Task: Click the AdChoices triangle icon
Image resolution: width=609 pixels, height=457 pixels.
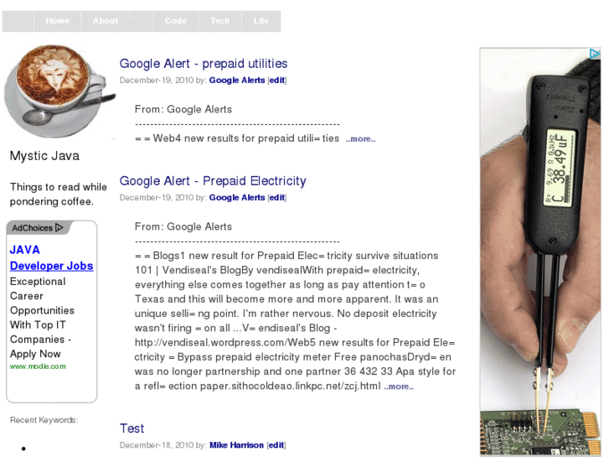Action: [59, 227]
